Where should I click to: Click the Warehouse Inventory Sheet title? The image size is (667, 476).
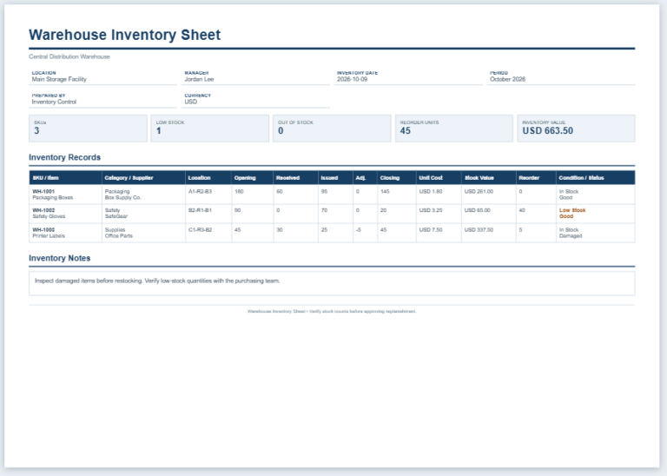[125, 35]
